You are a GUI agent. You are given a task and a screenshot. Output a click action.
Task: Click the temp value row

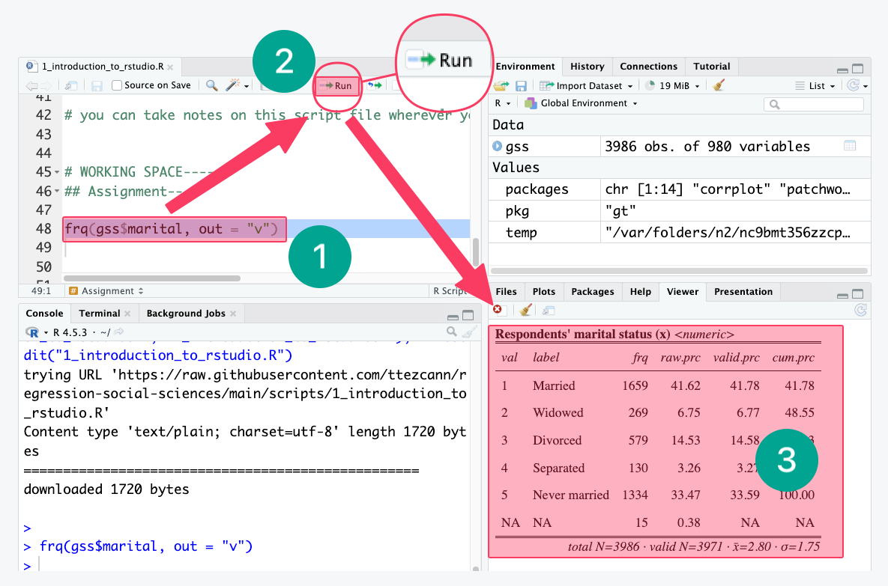click(x=680, y=233)
